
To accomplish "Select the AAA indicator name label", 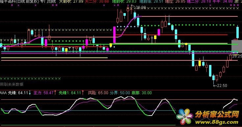I will [x=3, y=93].
